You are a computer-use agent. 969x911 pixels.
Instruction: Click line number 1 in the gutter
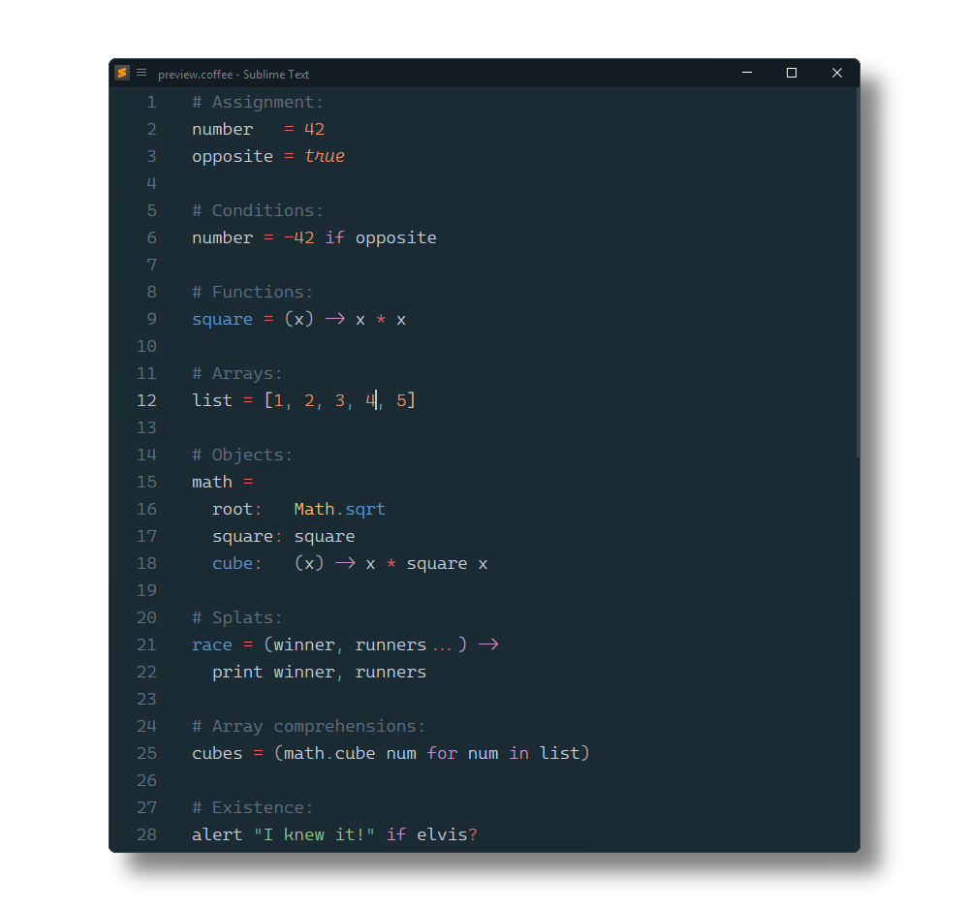[151, 102]
